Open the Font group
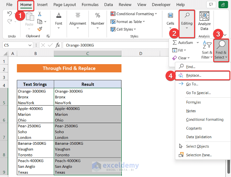 (59, 21)
